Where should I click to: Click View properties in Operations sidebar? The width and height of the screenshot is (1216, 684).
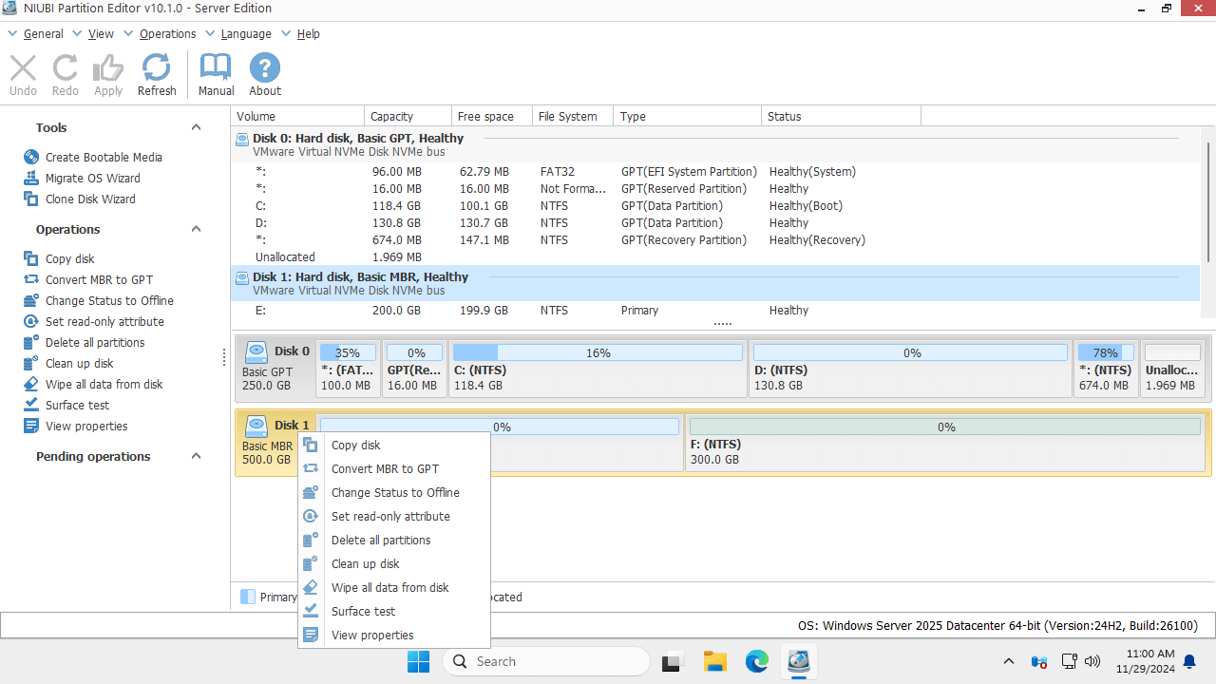(x=86, y=427)
